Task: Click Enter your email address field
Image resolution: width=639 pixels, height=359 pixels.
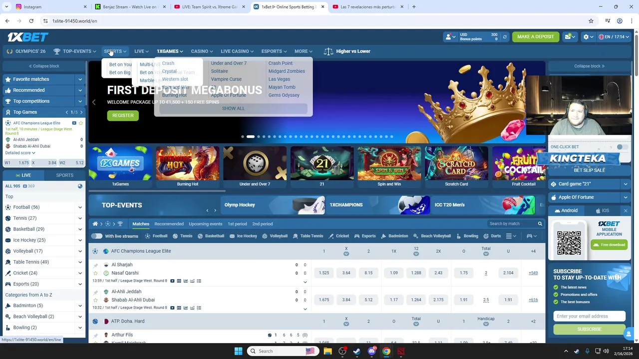Action: tap(589, 316)
